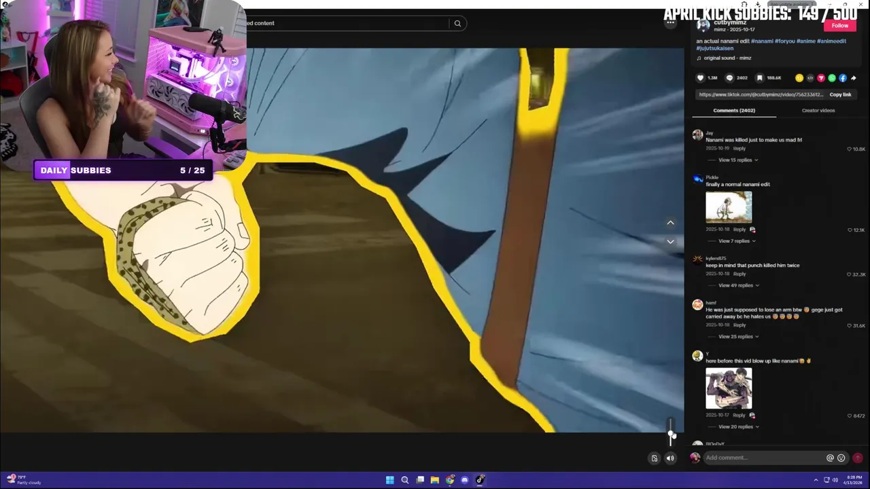Send a gift with the yellow coin icon
Screen dimensions: 870x489
pos(799,78)
